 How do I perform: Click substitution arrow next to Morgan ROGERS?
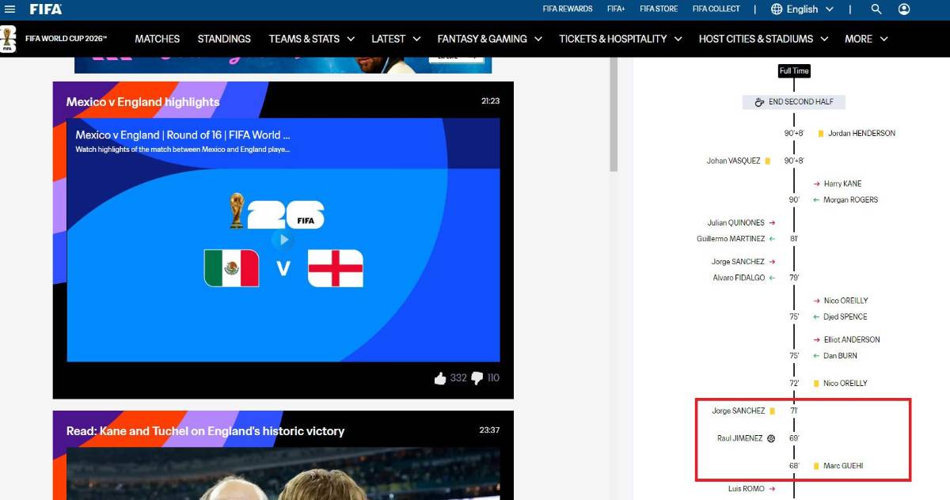pos(817,200)
